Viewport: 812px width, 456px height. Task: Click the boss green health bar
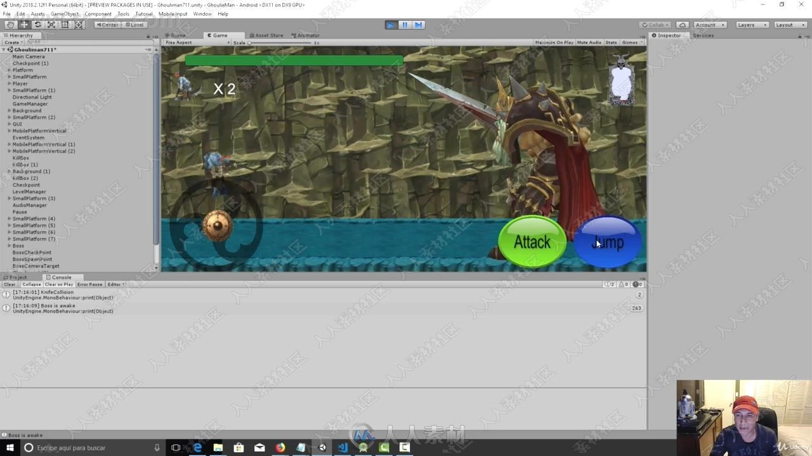coord(294,61)
